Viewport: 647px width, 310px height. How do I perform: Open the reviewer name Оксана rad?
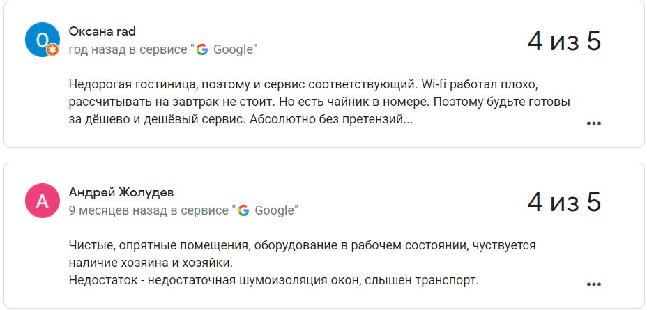[x=102, y=31]
